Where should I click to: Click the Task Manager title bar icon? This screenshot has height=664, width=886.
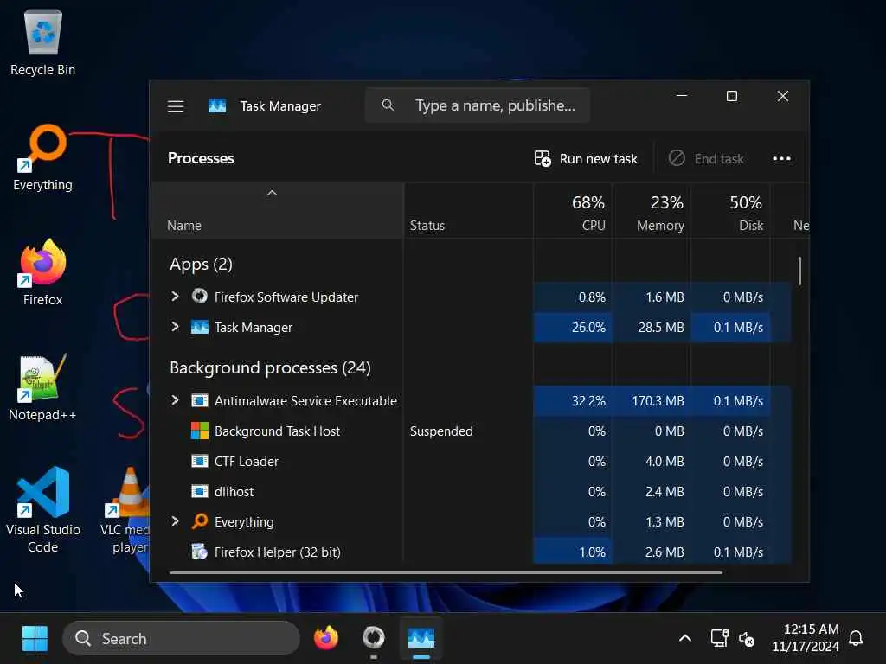[217, 105]
